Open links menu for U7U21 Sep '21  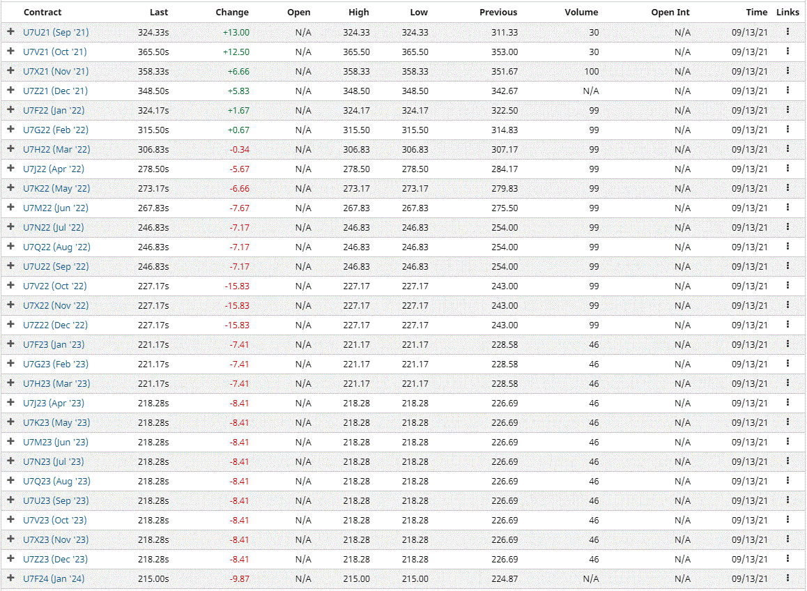(787, 31)
